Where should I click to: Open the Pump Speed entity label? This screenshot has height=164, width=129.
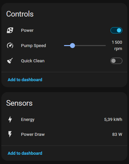tap(33, 46)
